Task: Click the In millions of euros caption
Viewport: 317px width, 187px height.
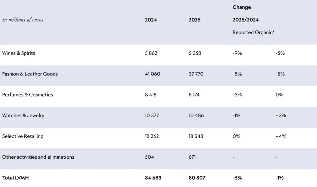Action: tap(23, 20)
